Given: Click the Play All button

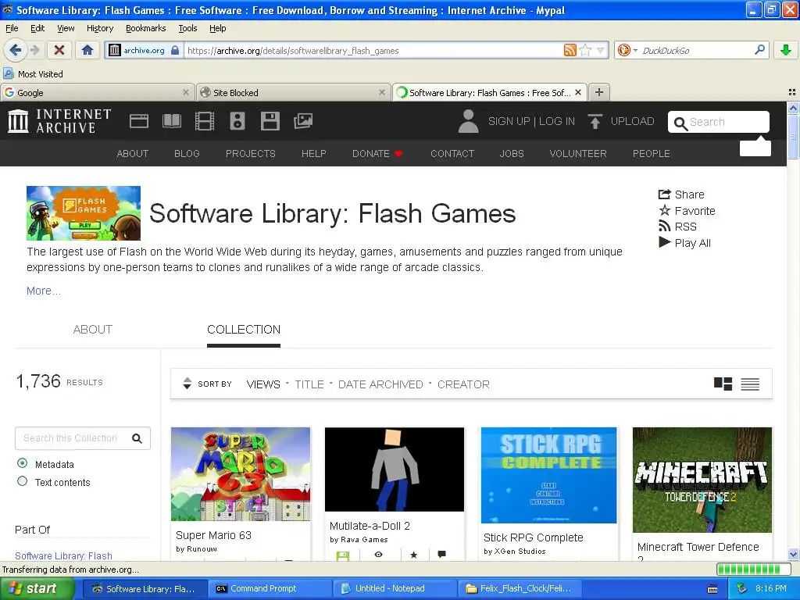Looking at the screenshot, I should [x=684, y=243].
